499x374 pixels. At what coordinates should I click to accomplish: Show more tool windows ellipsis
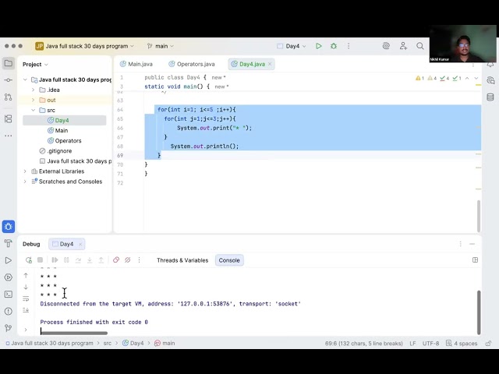pyautogui.click(x=9, y=136)
